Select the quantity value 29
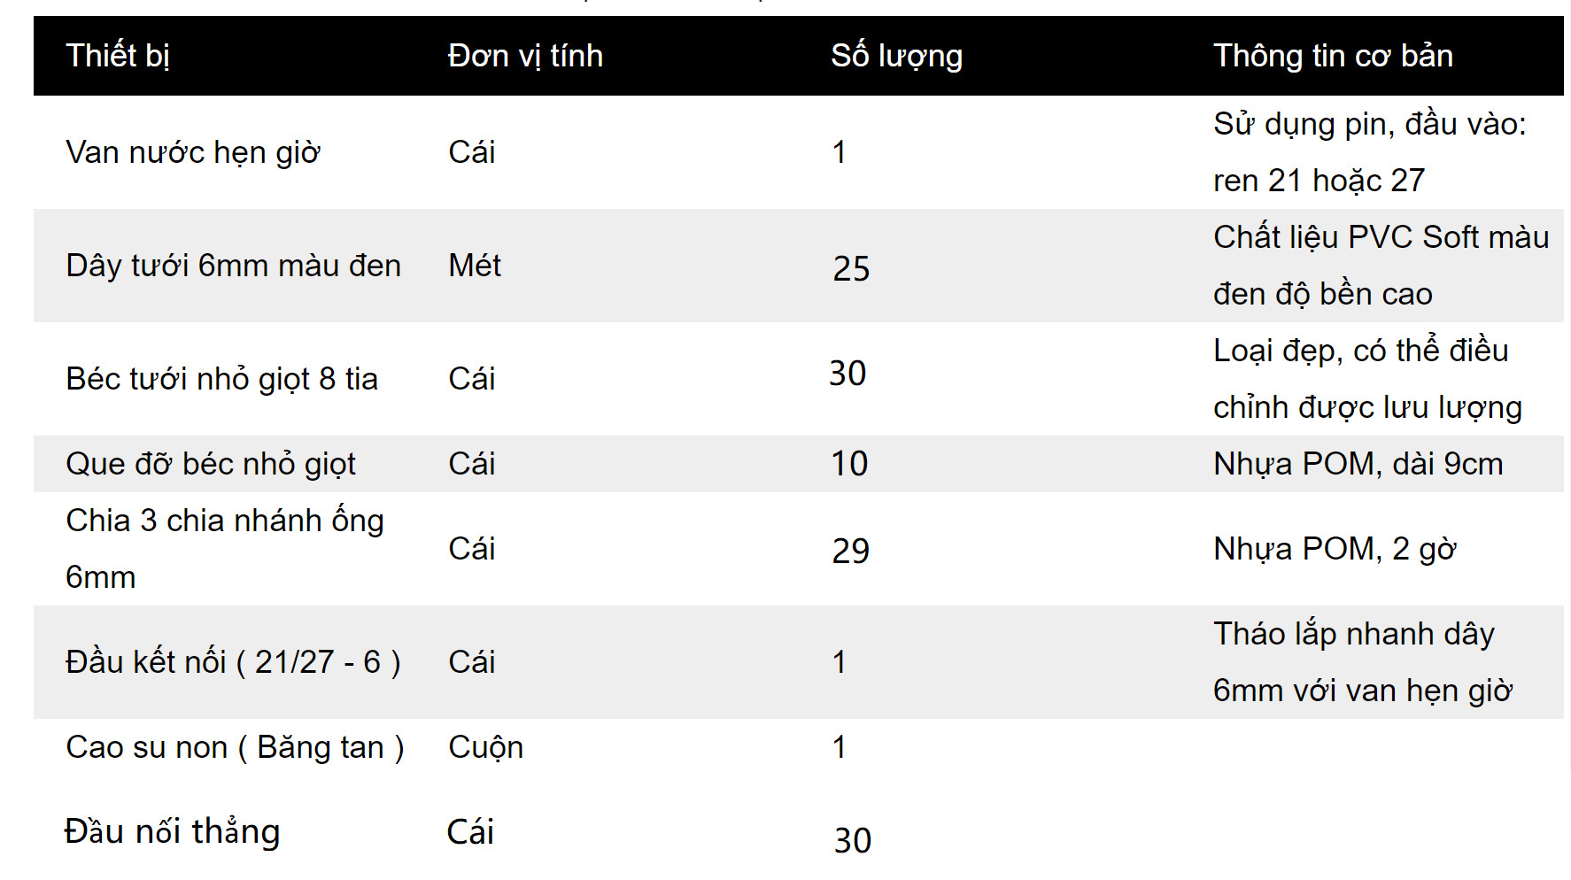Image resolution: width=1571 pixels, height=880 pixels. [851, 552]
